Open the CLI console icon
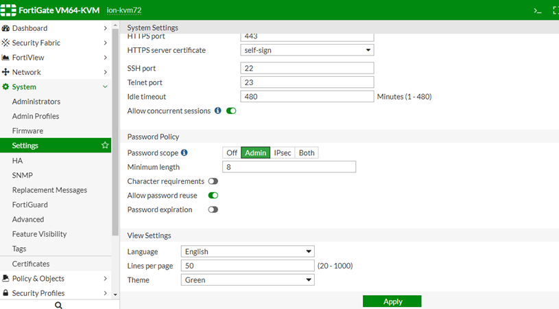559x309 pixels. click(x=538, y=11)
